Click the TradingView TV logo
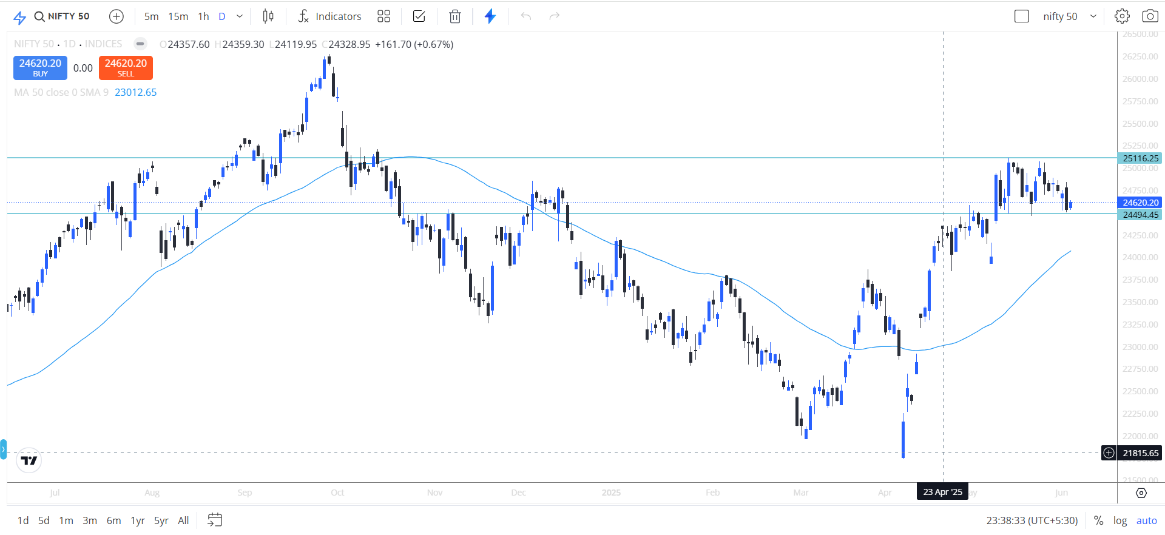 [x=29, y=460]
